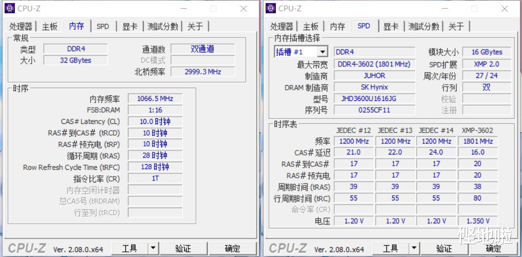Click the JUHOR manufacturer field
This screenshot has height=257, width=522.
pyautogui.click(x=375, y=75)
